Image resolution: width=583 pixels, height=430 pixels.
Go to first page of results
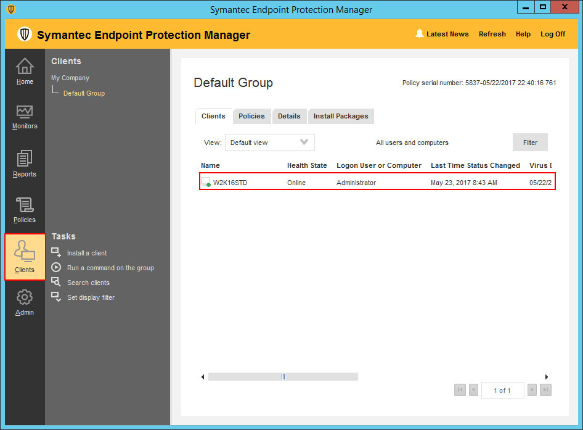point(460,390)
